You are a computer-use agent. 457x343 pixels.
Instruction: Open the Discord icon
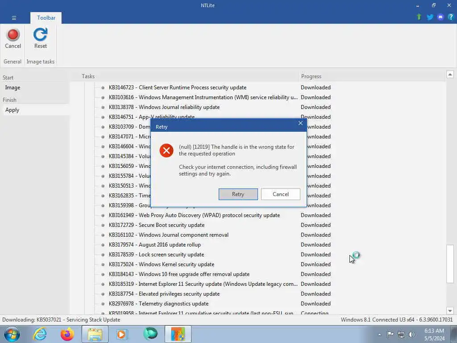[440, 17]
